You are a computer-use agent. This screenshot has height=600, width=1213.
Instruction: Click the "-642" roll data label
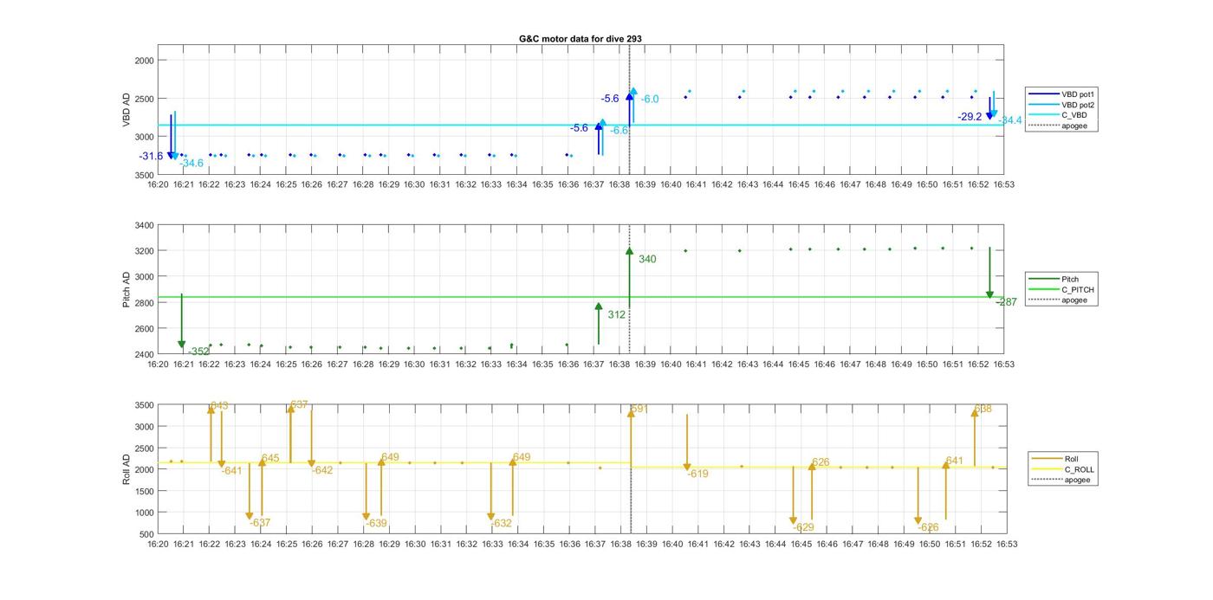322,470
